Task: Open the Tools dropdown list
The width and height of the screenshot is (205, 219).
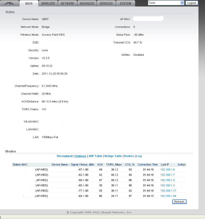Action: 166,3
